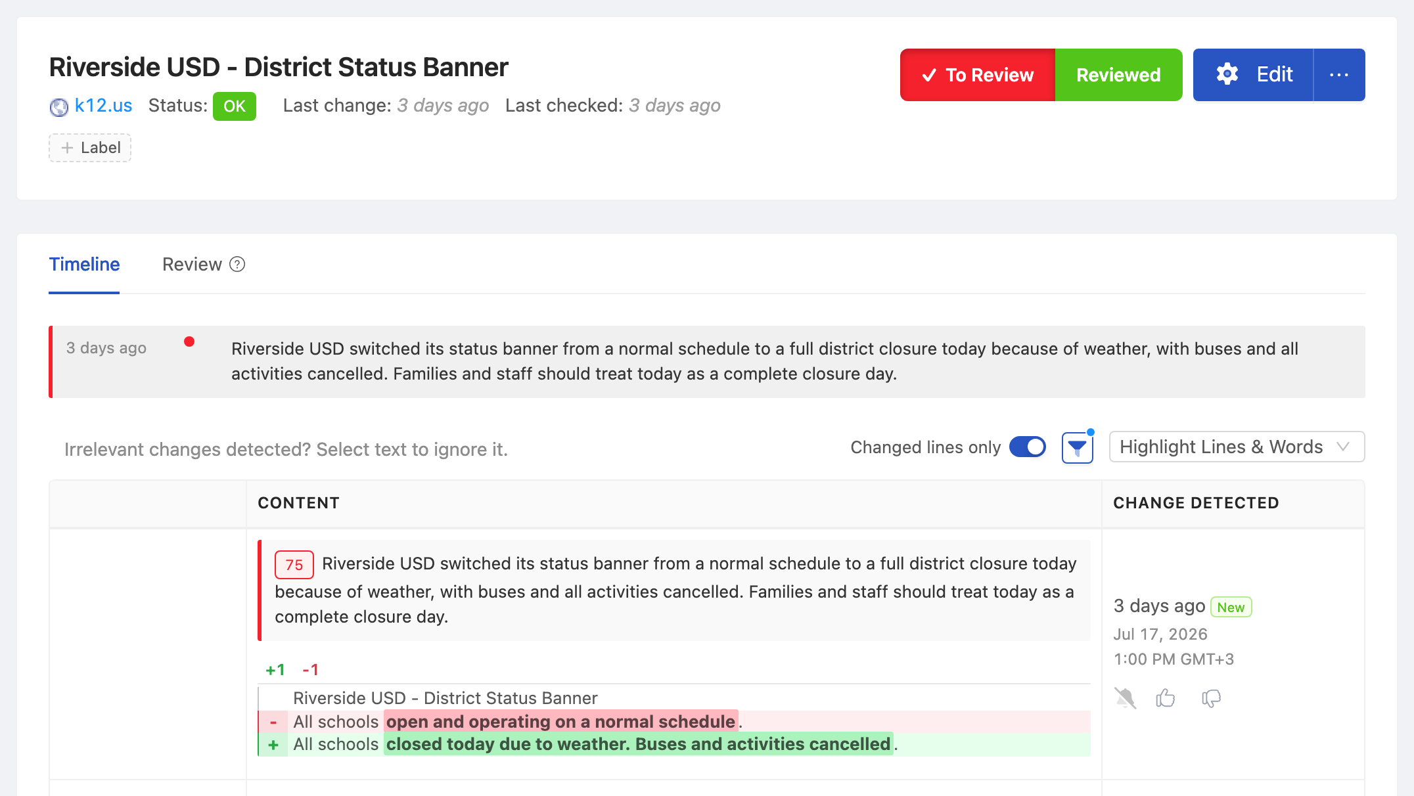Viewport: 1414px width, 796px height.
Task: Mark the monitor as To Review
Action: pyautogui.click(x=978, y=75)
